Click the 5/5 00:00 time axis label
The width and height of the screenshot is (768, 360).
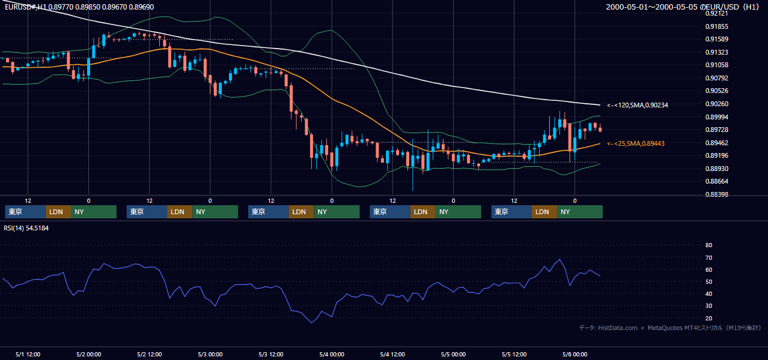(x=453, y=354)
